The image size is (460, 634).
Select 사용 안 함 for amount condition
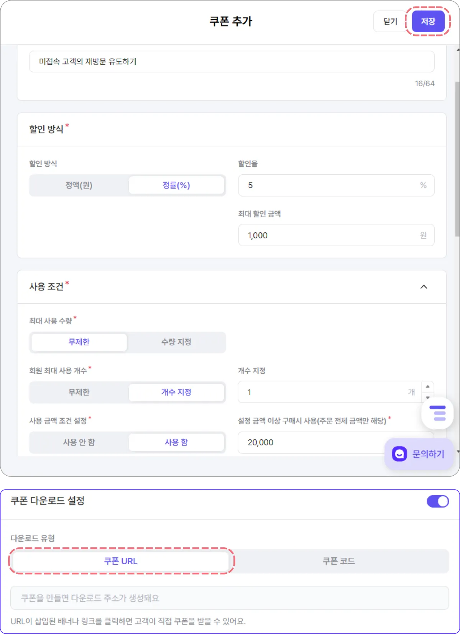[x=79, y=442]
